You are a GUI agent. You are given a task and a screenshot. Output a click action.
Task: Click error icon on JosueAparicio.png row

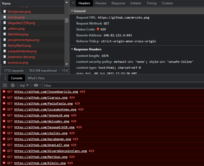pyautogui.click(x=4, y=91)
